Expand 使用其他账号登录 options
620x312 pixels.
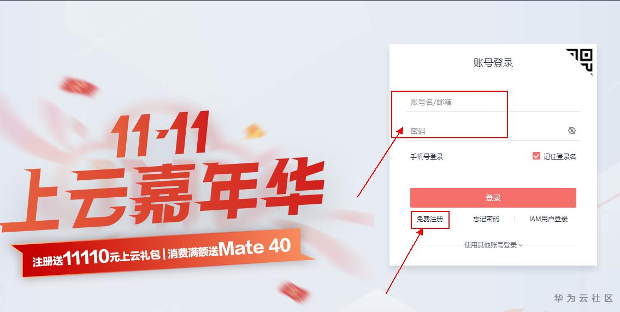click(x=493, y=245)
